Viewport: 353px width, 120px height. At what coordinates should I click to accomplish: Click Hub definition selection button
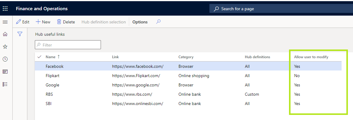tap(104, 22)
